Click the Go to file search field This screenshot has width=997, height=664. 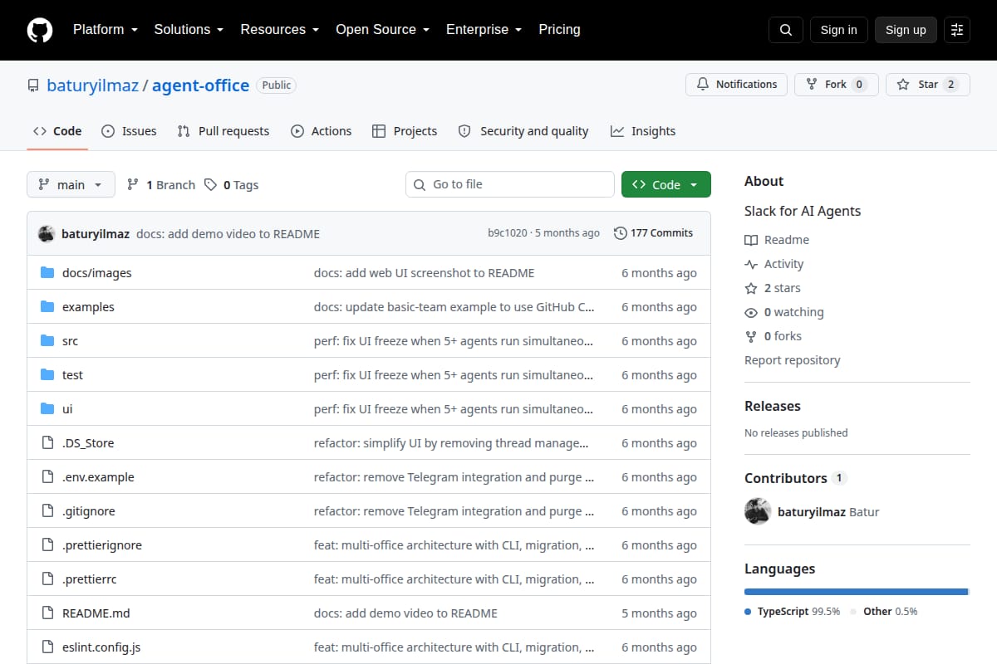(510, 184)
